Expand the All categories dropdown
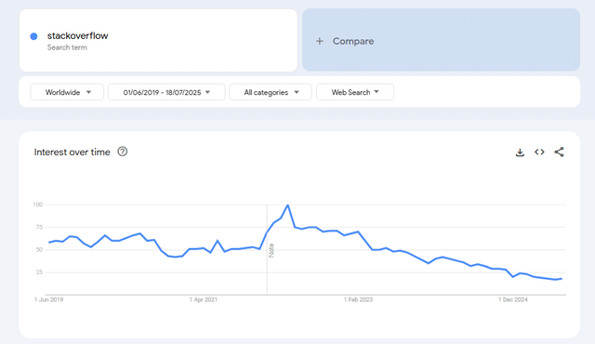The image size is (595, 344). pyautogui.click(x=271, y=92)
